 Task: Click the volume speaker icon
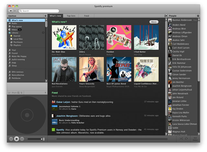tap(44, 139)
